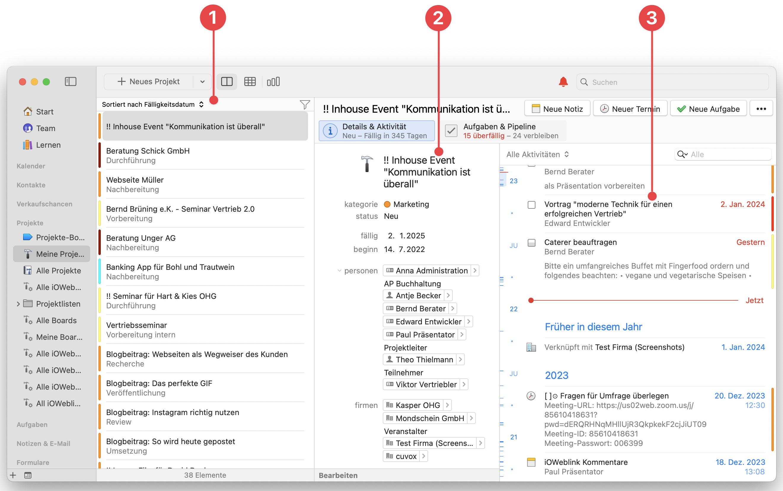783x491 pixels.
Task: Click the plus icon at sidebar bottom
Action: tap(13, 475)
